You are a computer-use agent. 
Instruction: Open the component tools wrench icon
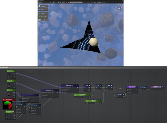(x=92, y=2)
